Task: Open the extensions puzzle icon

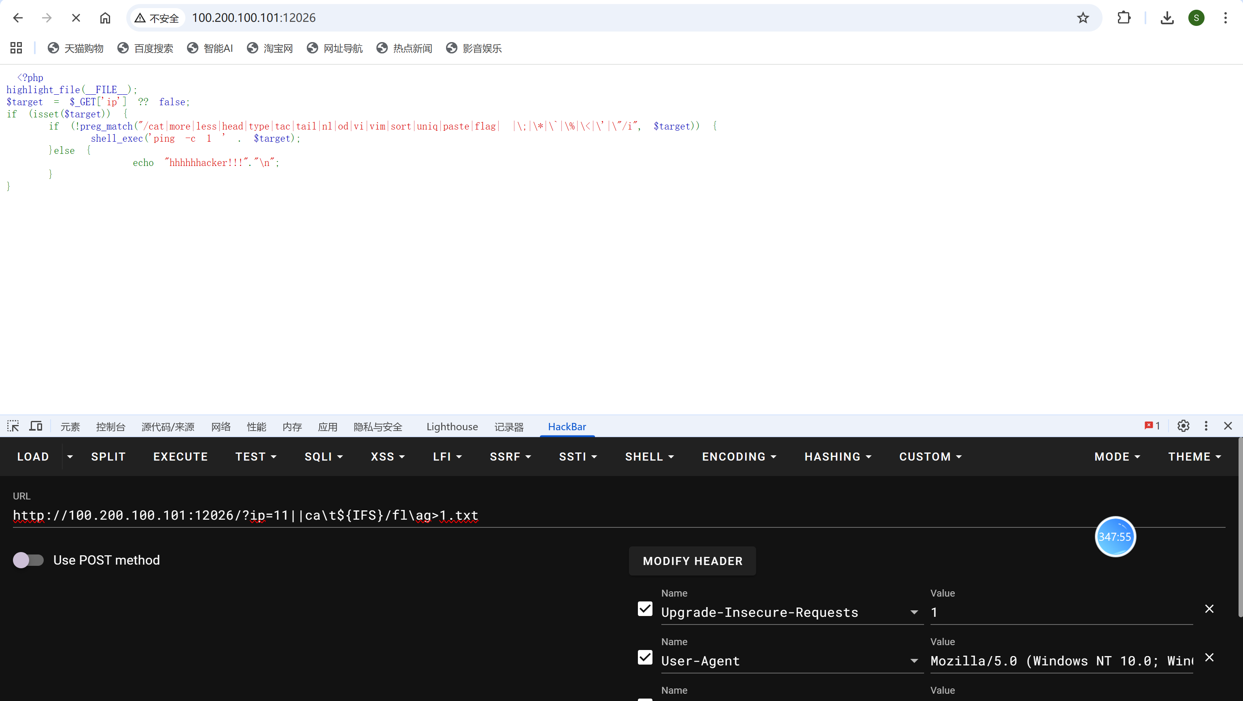Action: [x=1124, y=18]
